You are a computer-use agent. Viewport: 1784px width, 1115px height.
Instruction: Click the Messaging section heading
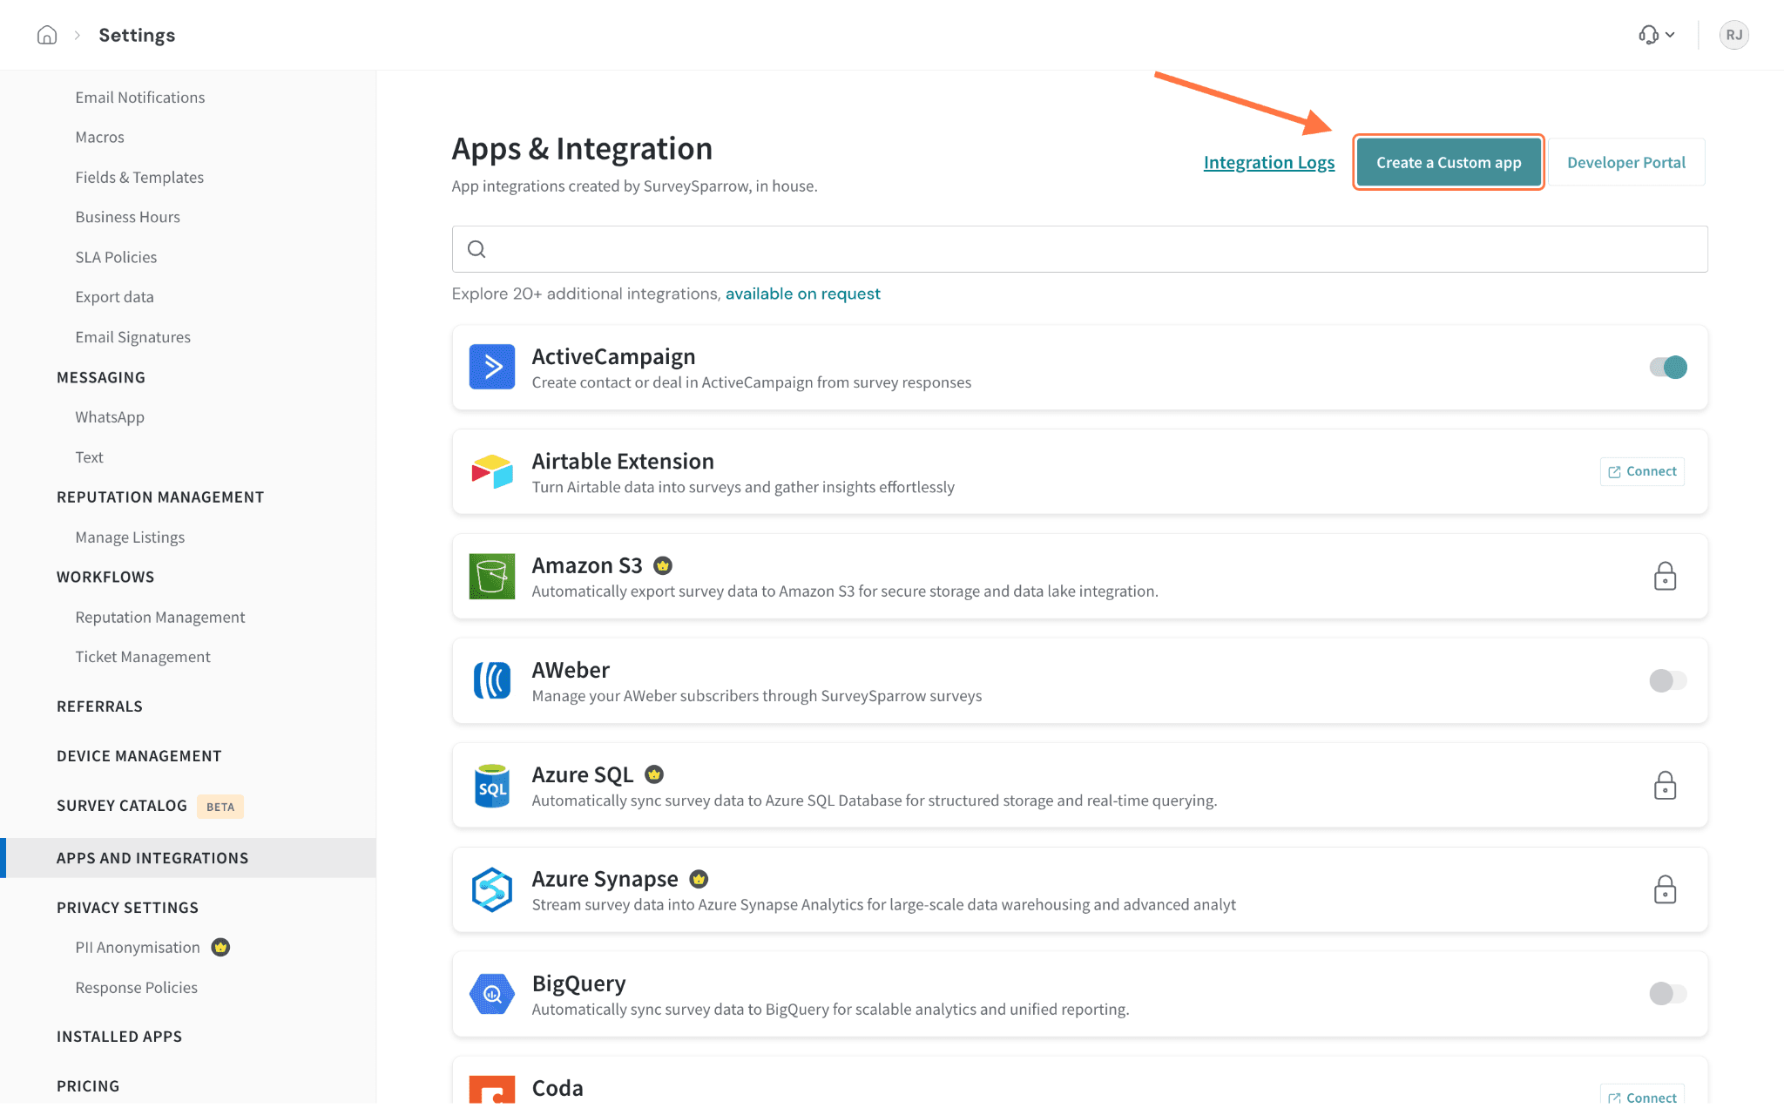pyautogui.click(x=101, y=377)
